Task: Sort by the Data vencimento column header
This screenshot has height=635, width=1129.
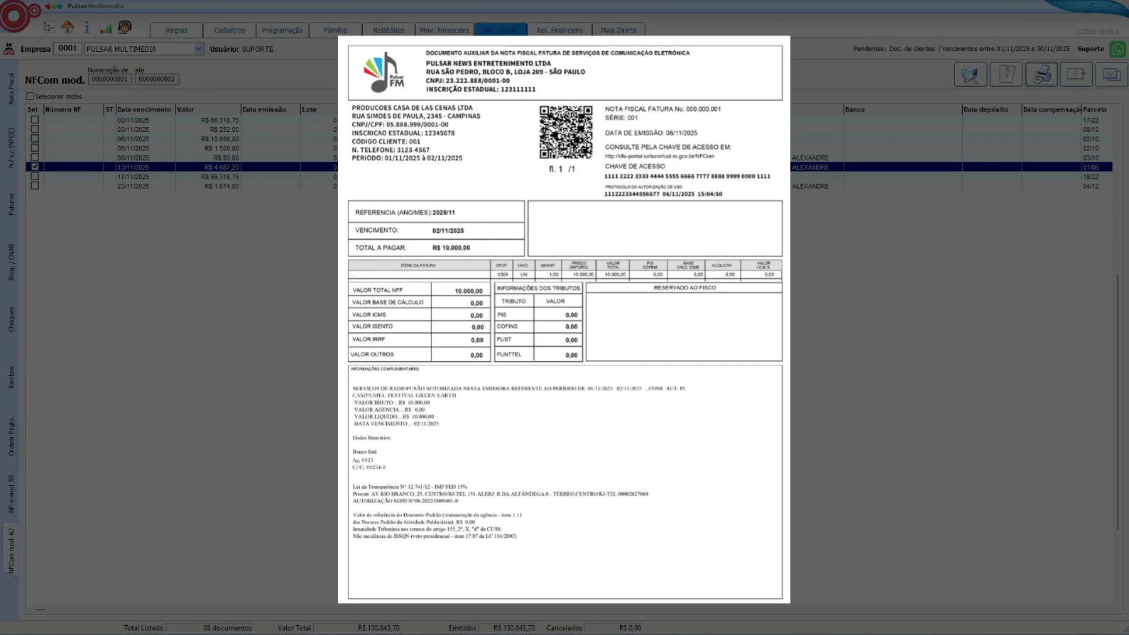Action: click(144, 109)
